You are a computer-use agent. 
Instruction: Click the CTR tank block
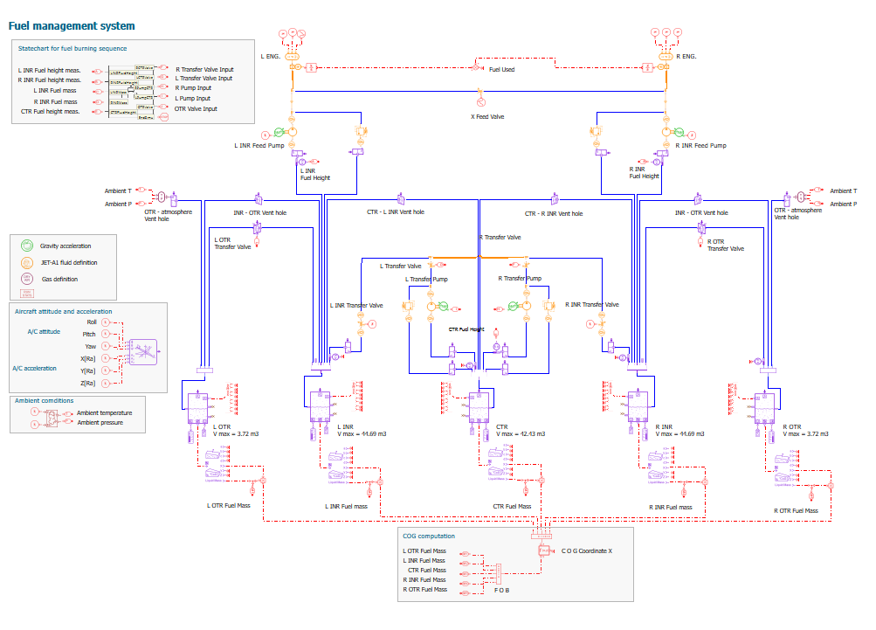point(479,407)
